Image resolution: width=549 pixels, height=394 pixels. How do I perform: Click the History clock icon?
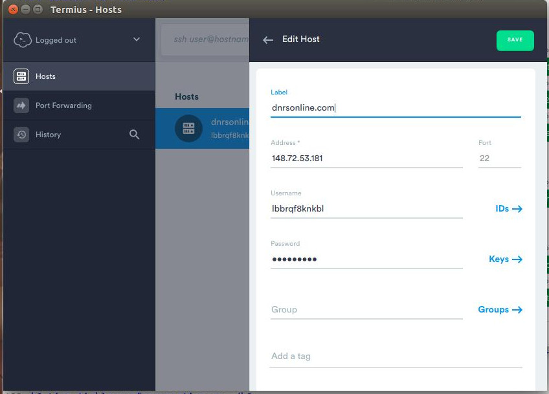point(21,135)
